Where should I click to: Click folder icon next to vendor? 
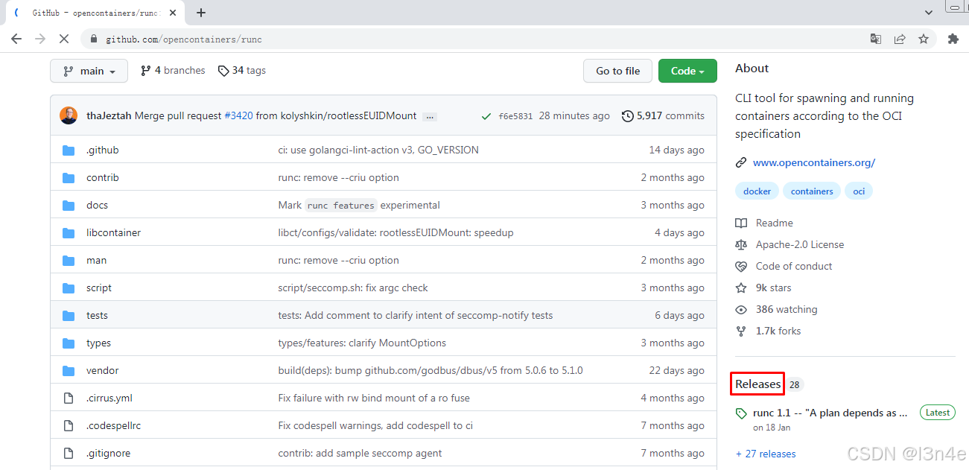(x=69, y=370)
